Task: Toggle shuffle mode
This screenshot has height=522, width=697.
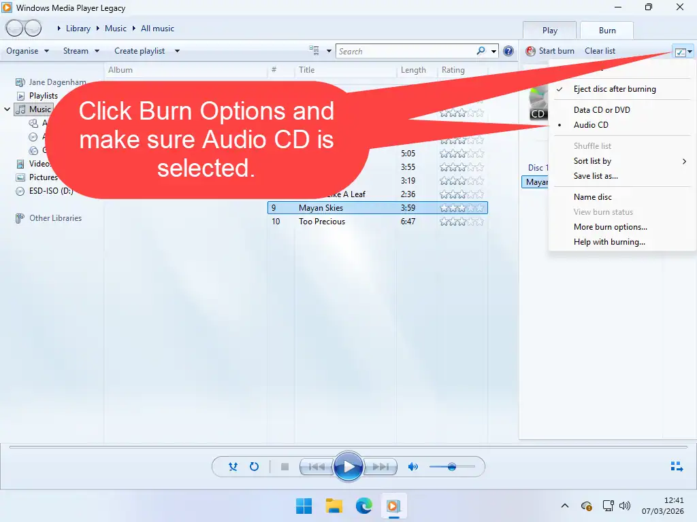Action: [233, 467]
